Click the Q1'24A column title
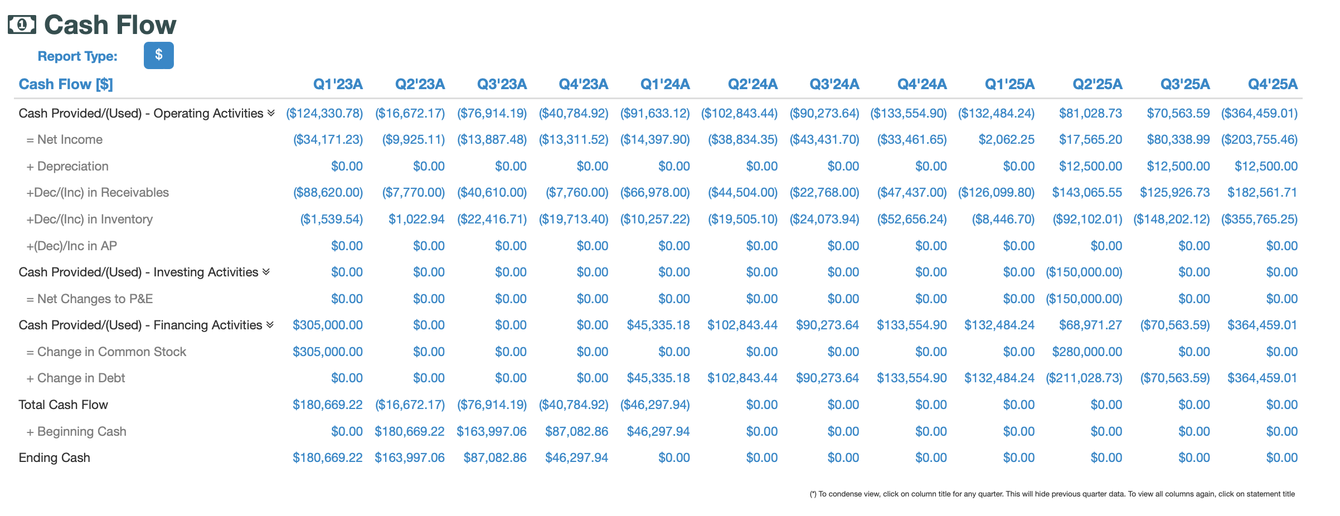The height and width of the screenshot is (516, 1340). (x=665, y=84)
